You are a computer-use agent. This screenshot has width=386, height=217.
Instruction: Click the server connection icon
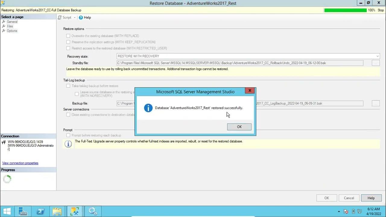(x=4, y=142)
